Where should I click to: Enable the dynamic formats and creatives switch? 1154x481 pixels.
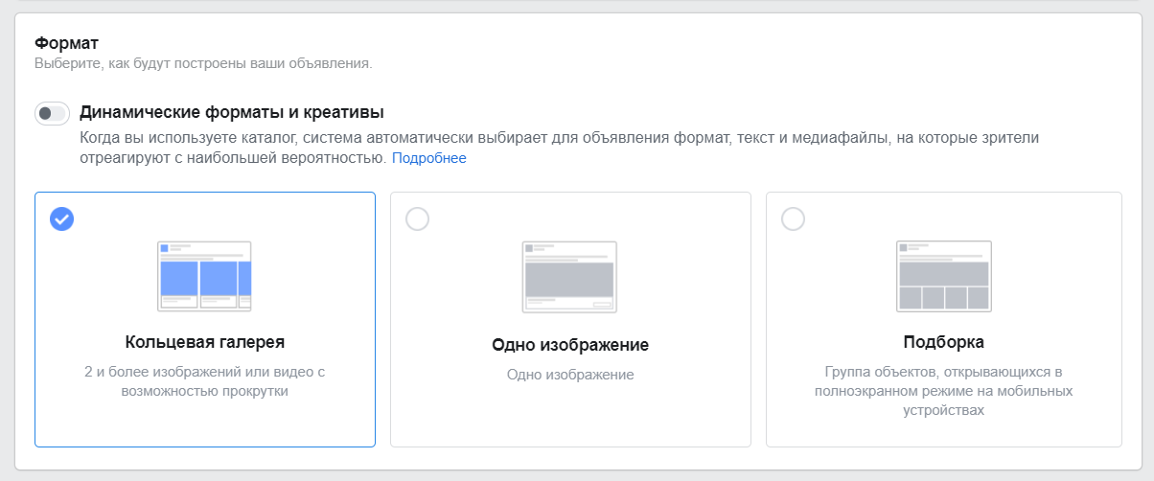52,114
